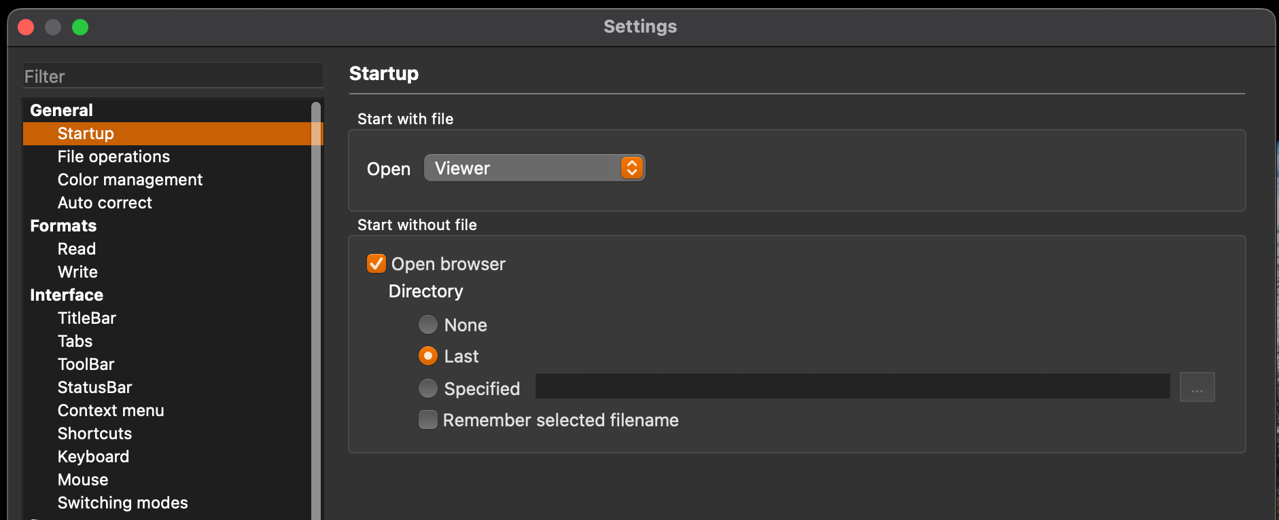Enable Remember selected filename checkbox
The image size is (1279, 520).
[x=428, y=420]
